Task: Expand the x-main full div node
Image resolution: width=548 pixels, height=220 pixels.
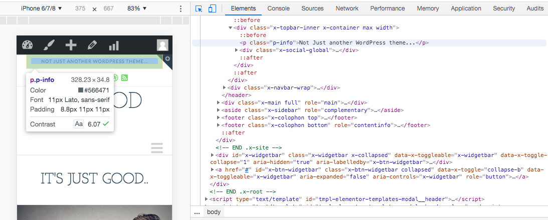Action: (219, 102)
